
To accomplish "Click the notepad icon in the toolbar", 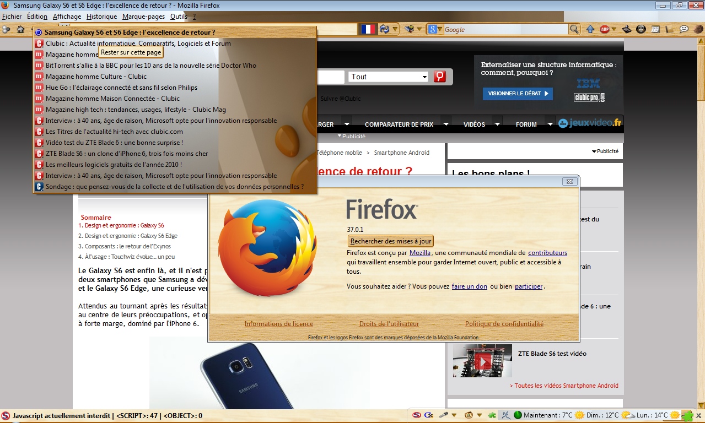I will click(655, 29).
